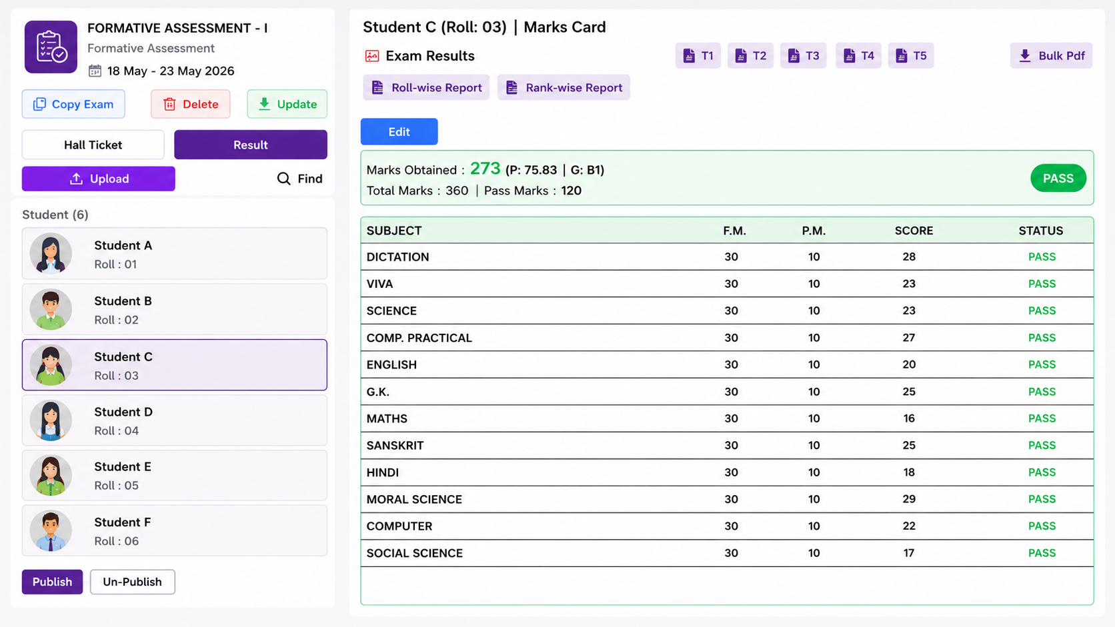Click the Roll-wise Report document icon
Screen dimensions: 1115x627
click(377, 87)
